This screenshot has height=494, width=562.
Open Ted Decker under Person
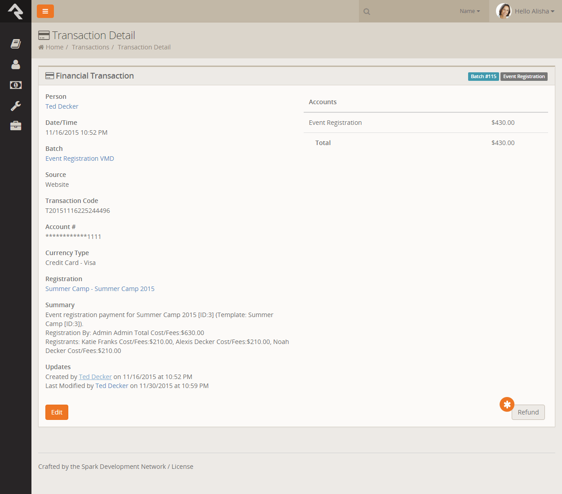coord(62,106)
